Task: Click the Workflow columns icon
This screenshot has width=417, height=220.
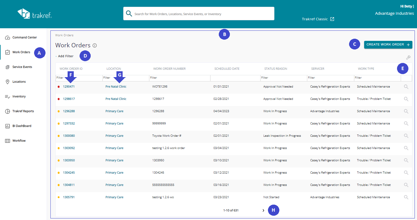Action: 8,141
